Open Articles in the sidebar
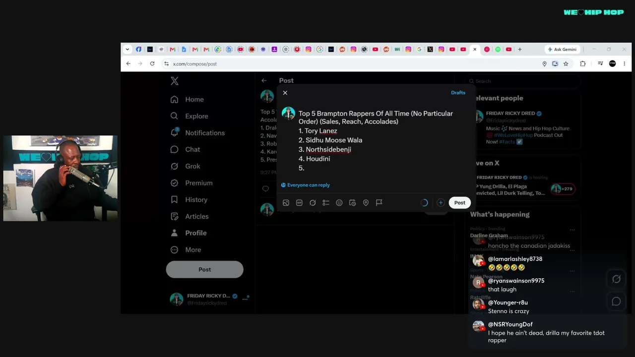635x357 pixels. (x=190, y=216)
